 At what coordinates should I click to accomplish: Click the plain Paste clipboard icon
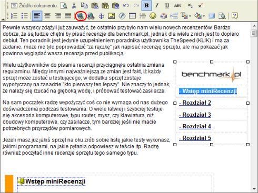(x=95, y=6)
